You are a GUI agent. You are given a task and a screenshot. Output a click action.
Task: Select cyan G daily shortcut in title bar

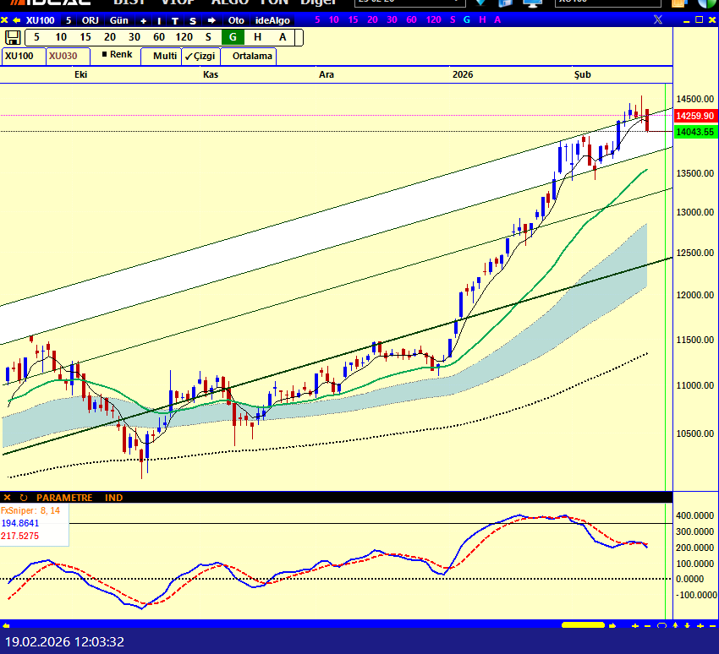tap(467, 19)
